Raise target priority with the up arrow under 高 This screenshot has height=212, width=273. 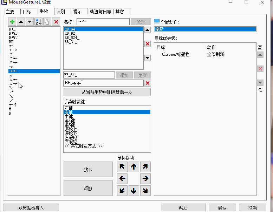(260, 55)
